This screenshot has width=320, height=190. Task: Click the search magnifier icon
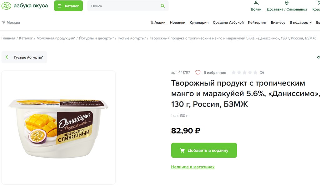[x=162, y=6]
